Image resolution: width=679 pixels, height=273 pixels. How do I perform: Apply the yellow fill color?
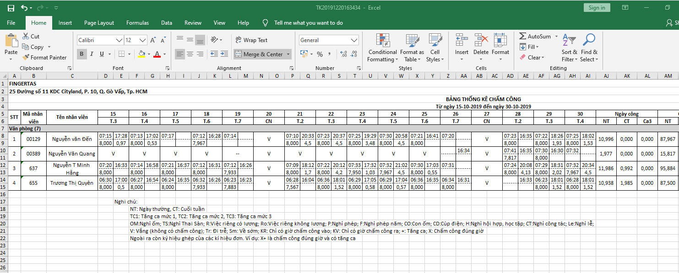coord(141,54)
